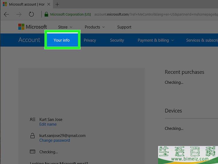The width and height of the screenshot is (218, 164).
Task: Click the green security padlock icon
Action: 46,14
